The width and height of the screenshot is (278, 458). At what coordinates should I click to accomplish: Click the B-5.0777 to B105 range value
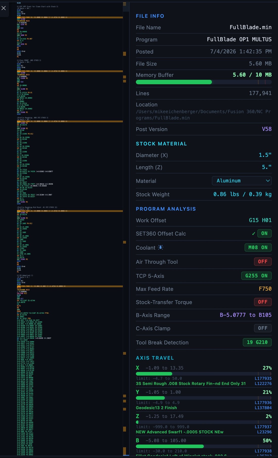point(246,315)
